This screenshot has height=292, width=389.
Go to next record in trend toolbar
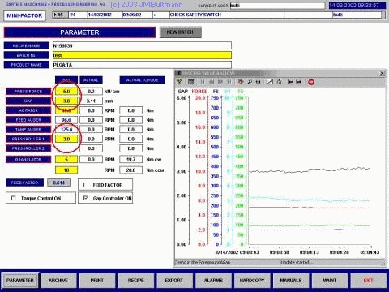[220, 82]
